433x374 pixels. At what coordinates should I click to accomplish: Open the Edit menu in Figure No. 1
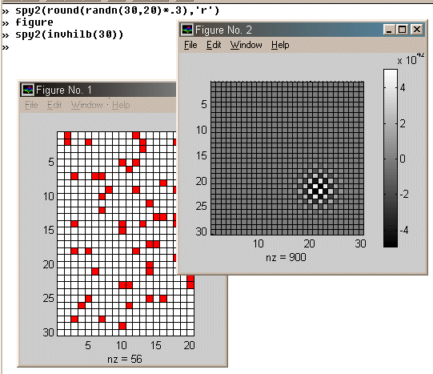point(54,105)
